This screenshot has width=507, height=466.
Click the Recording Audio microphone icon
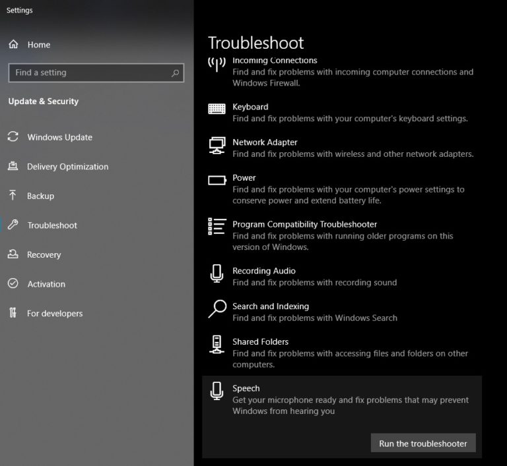(x=217, y=274)
